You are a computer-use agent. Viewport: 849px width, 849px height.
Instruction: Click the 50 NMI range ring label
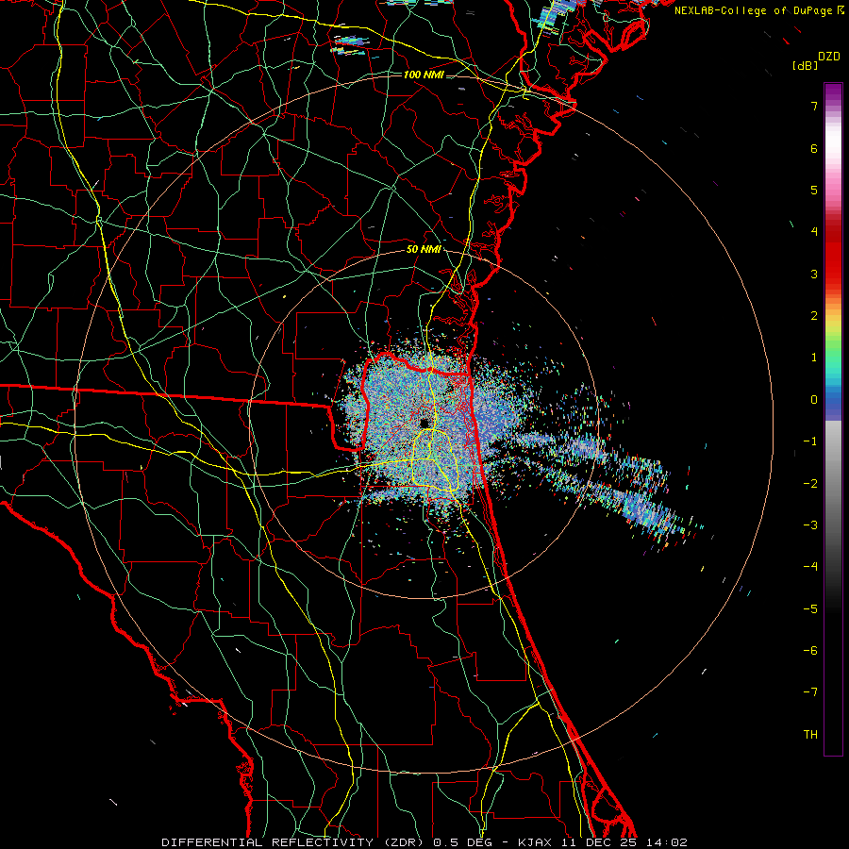click(424, 250)
